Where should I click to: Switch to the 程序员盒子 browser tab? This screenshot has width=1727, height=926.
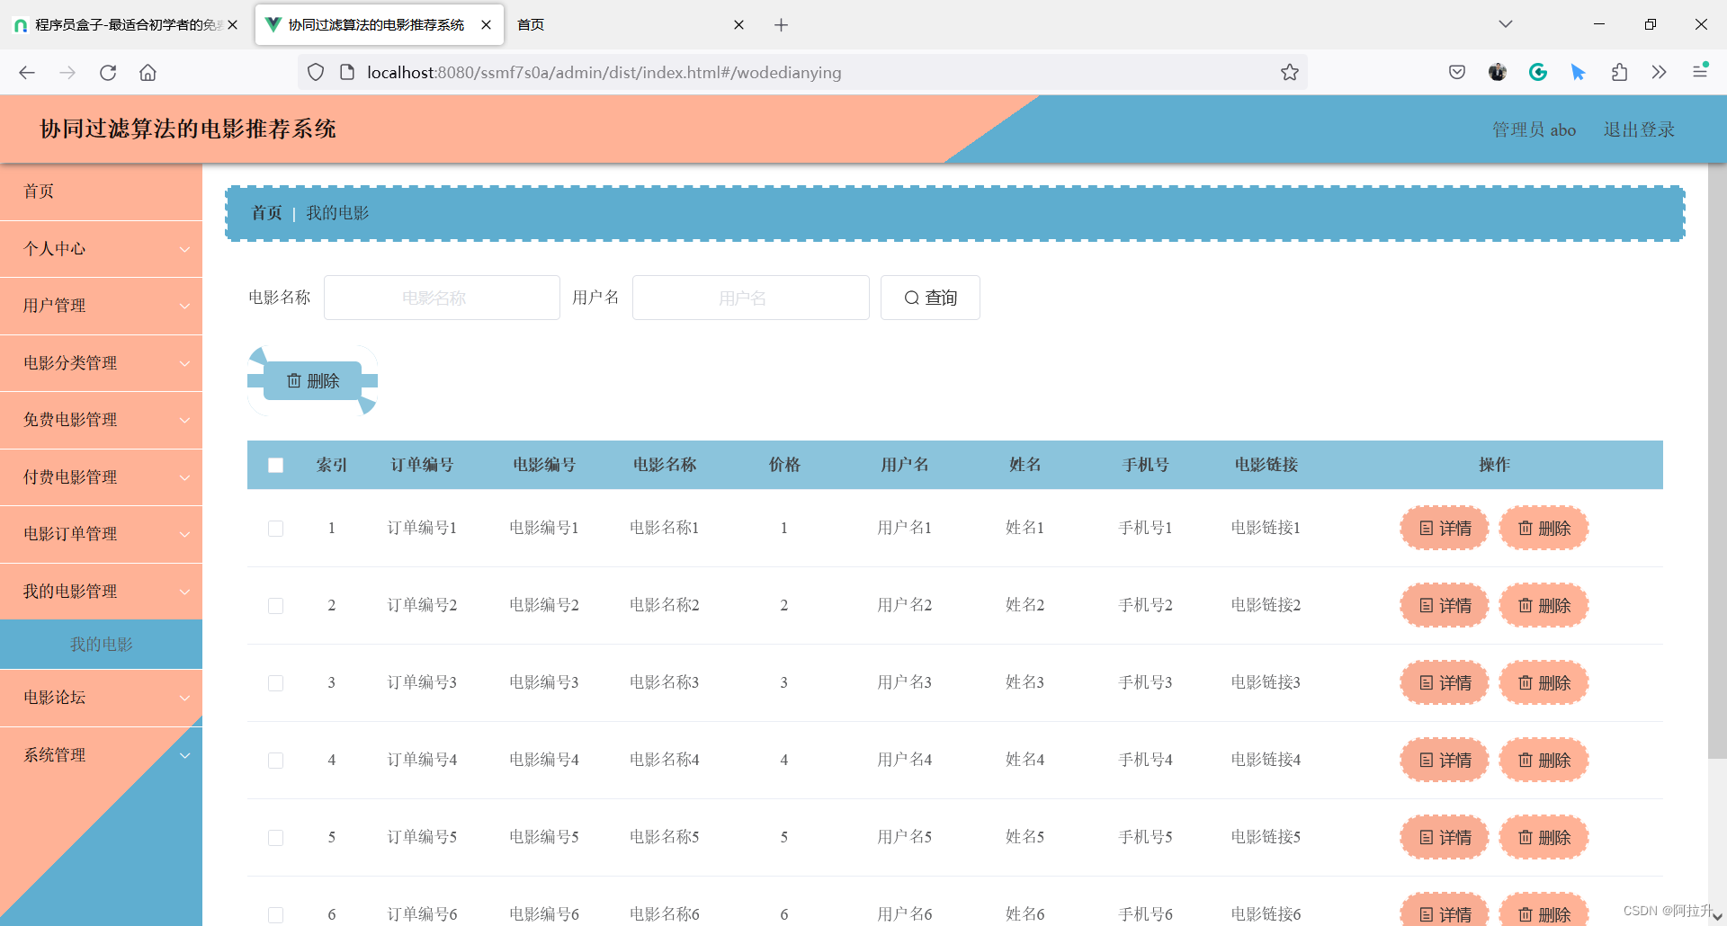(126, 25)
